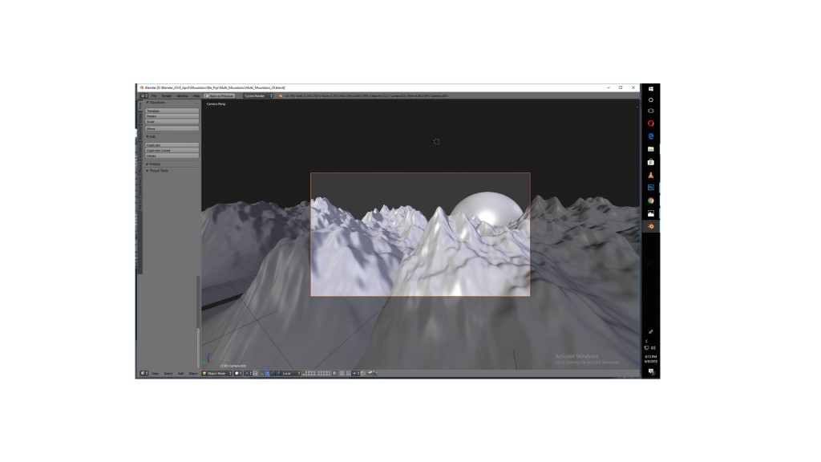Enable snapping via the magnet icon

[x=341, y=371]
